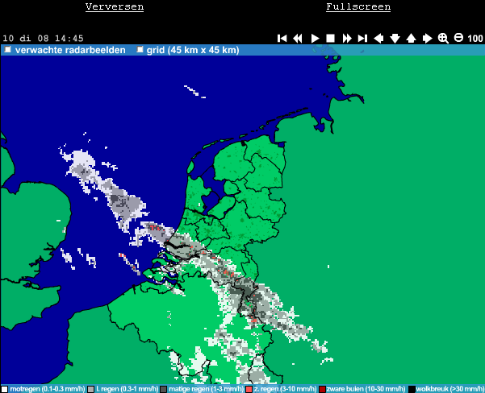Viewport: 485px width, 393px height.
Task: Click the z. regen light red swatch
Action: click(249, 389)
